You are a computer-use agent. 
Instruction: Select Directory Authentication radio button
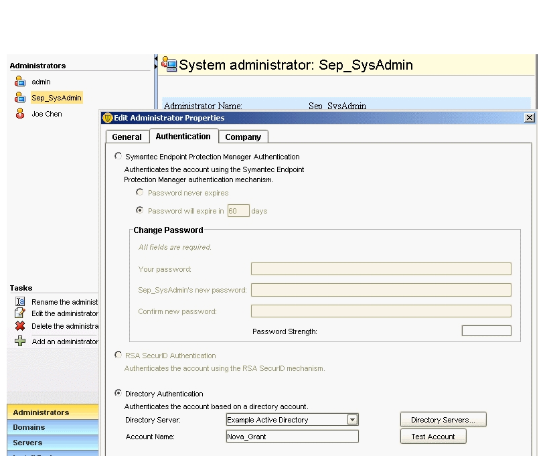pos(118,393)
